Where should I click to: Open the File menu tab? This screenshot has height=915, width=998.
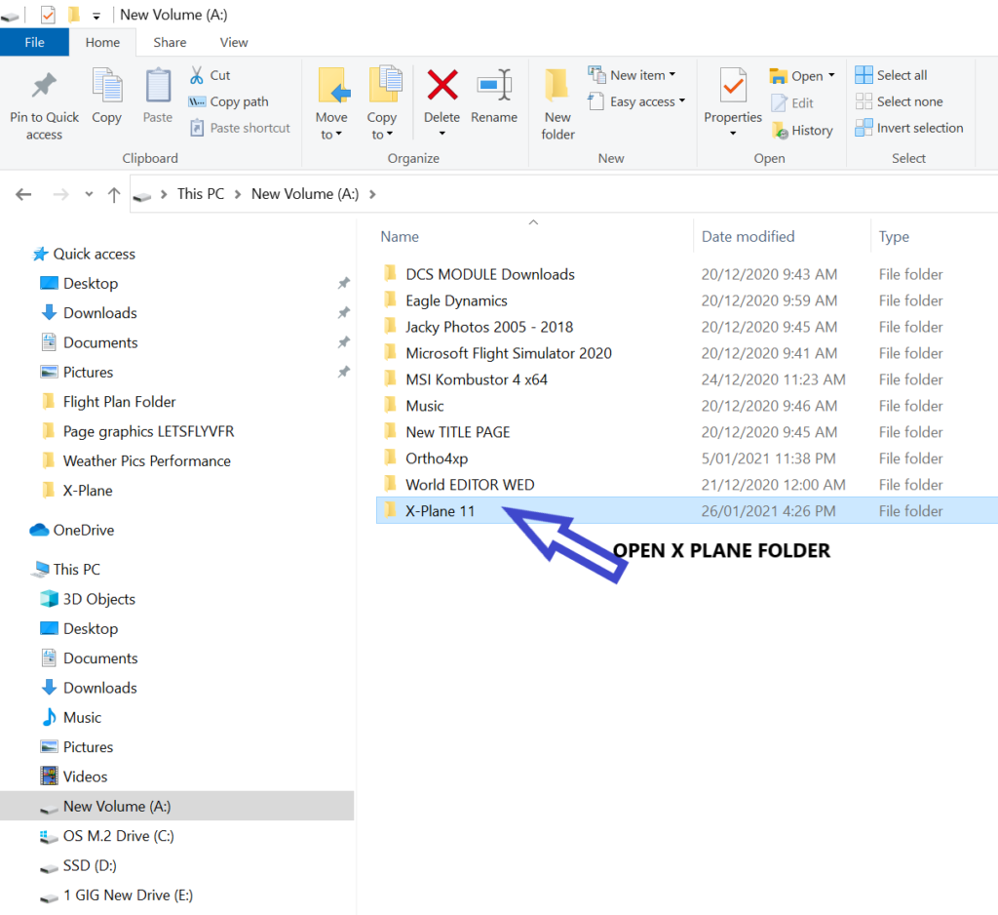[x=34, y=42]
